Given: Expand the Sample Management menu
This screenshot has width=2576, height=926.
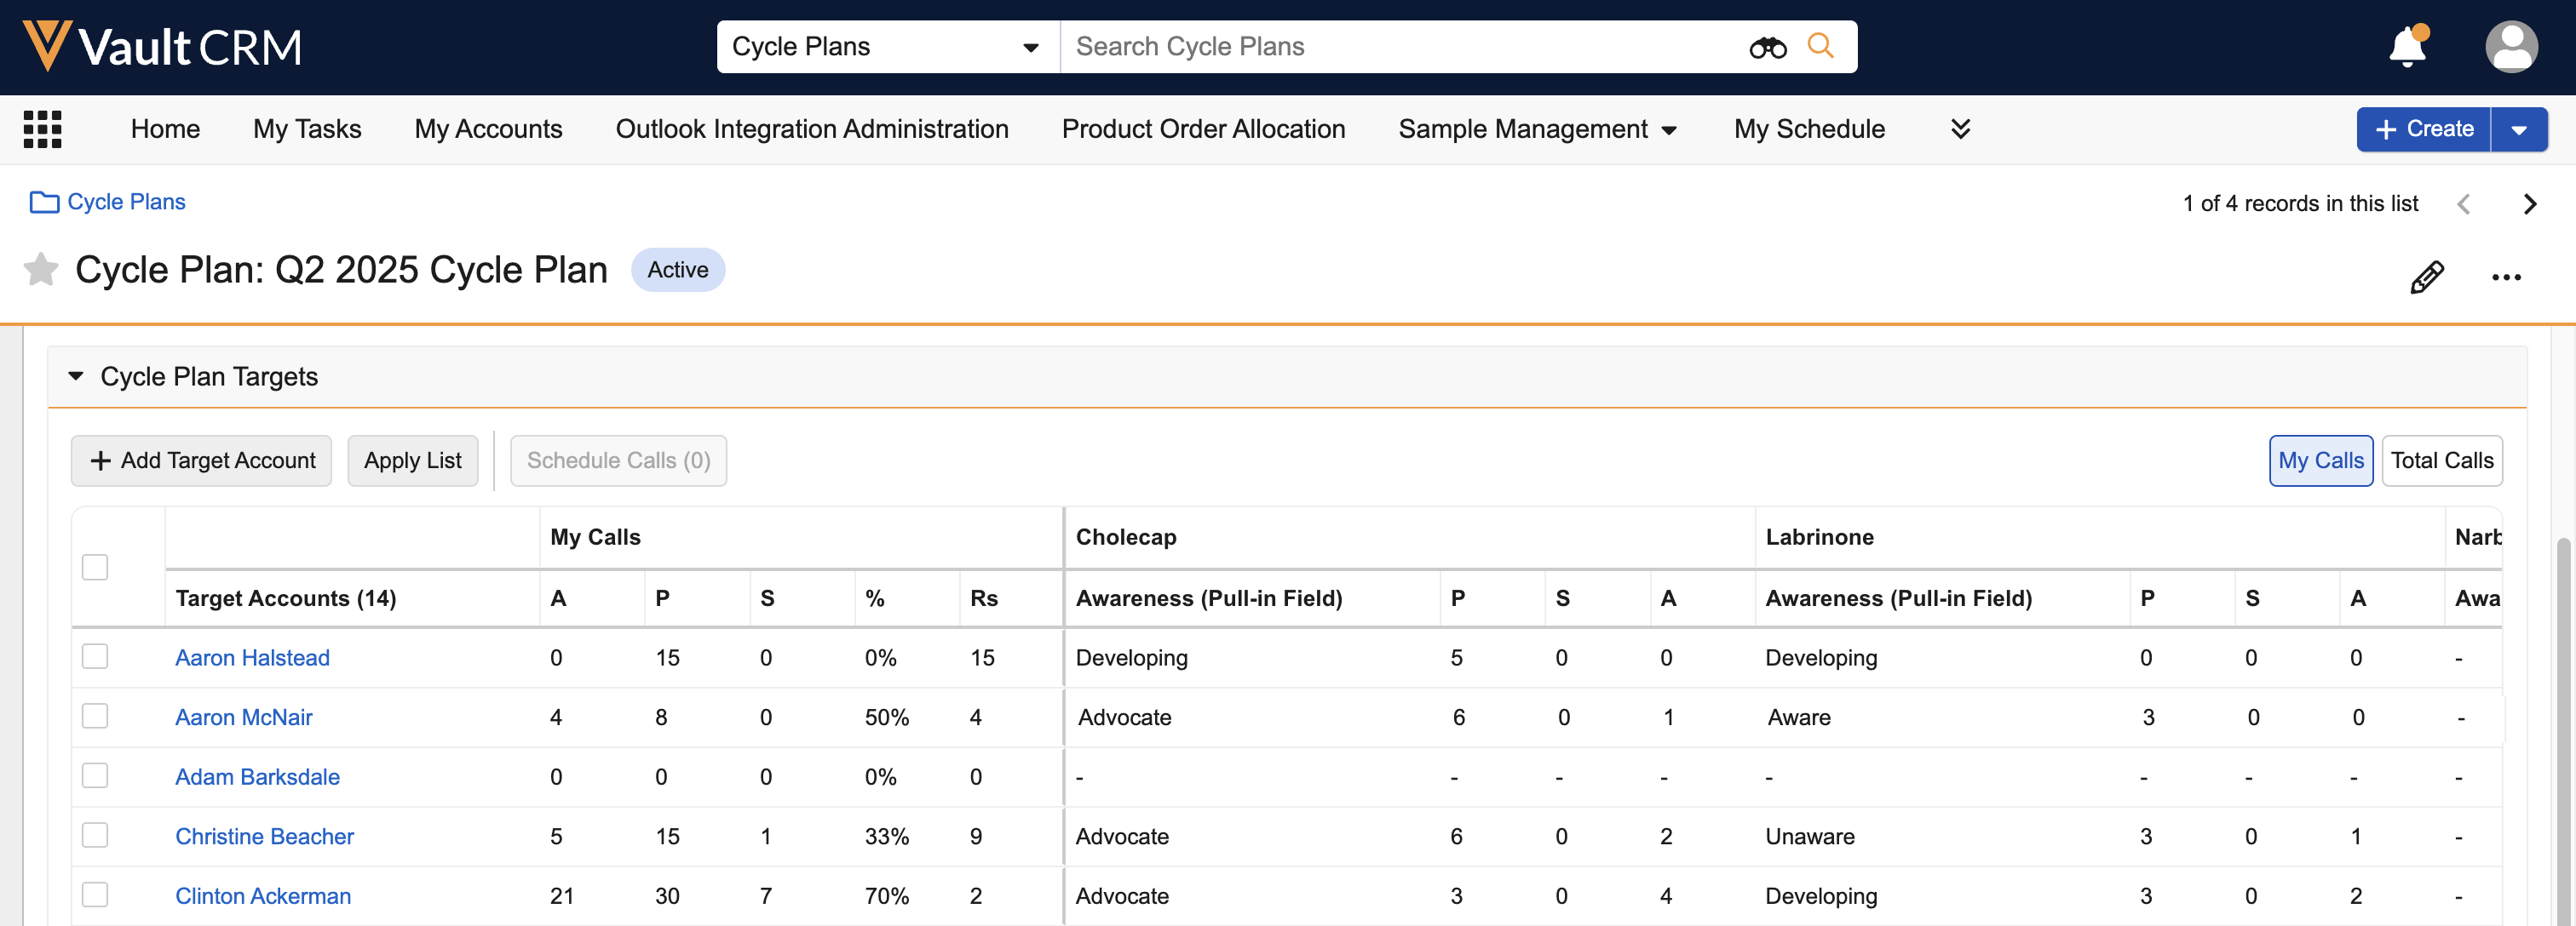Looking at the screenshot, I should point(1536,129).
